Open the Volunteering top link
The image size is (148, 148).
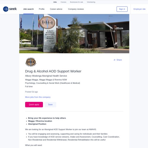(91, 2)
